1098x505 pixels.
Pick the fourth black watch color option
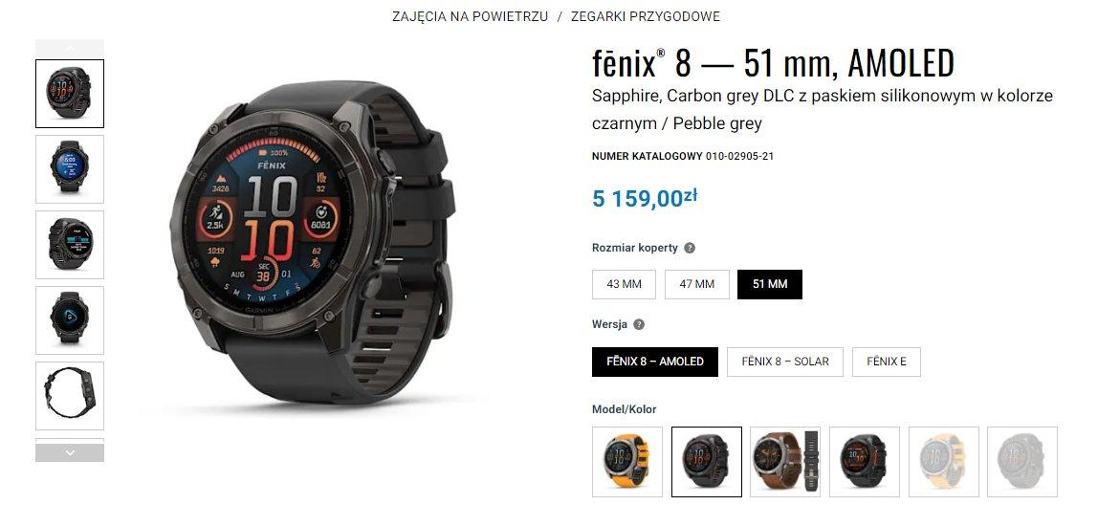click(864, 462)
